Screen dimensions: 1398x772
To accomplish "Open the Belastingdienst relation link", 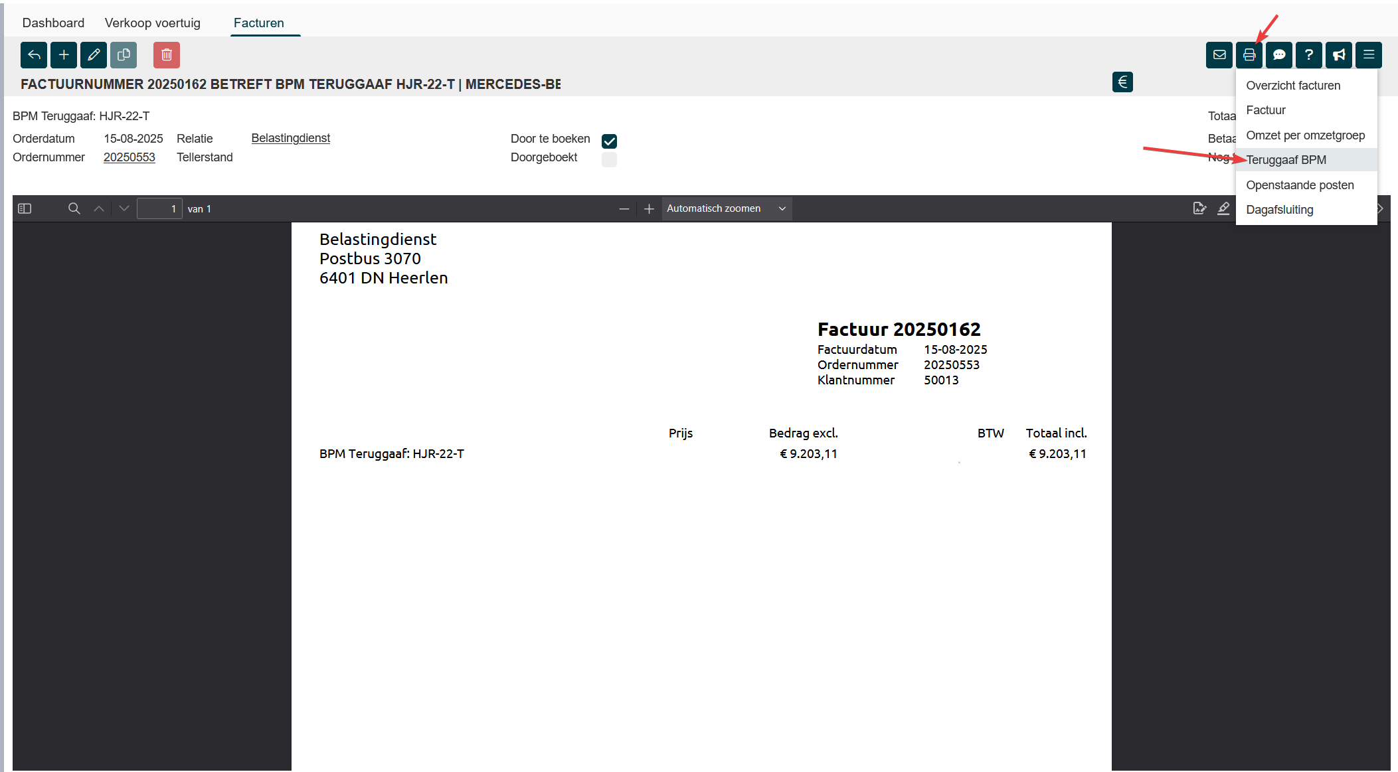I will [290, 138].
